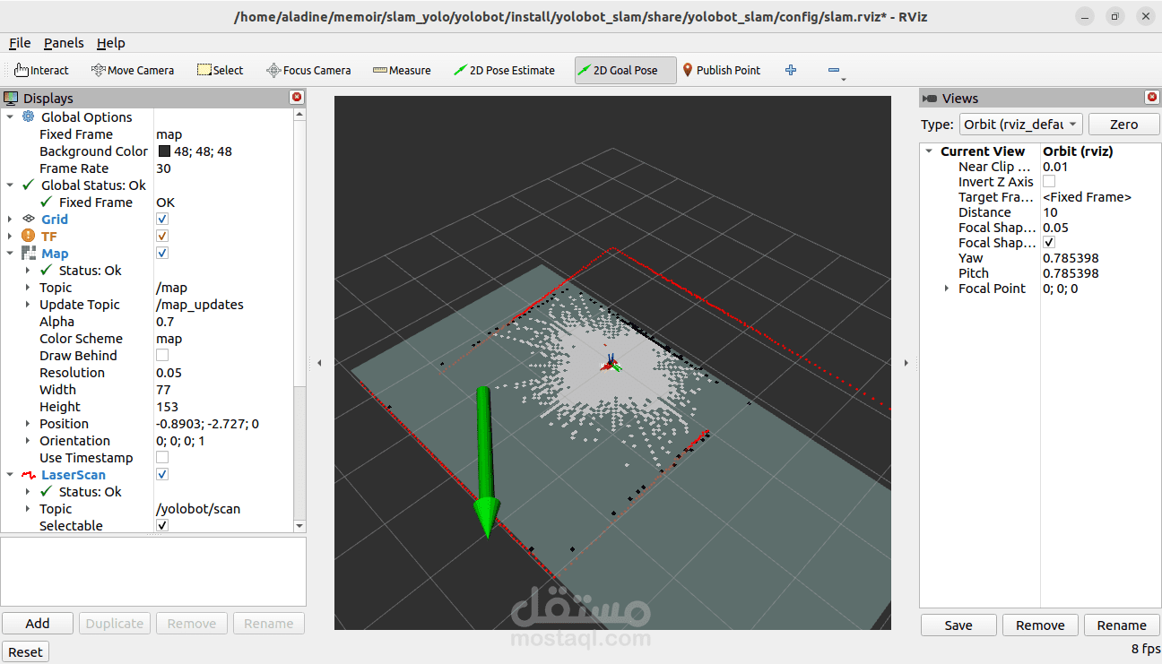Viewport: 1162px width, 664px height.
Task: Click the Frame Rate value 30
Action: tap(163, 168)
